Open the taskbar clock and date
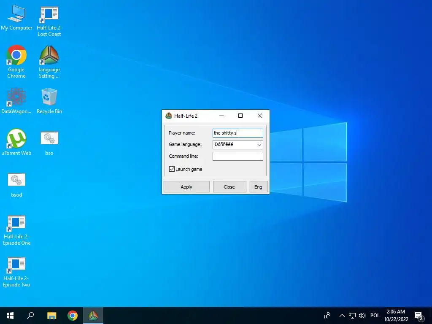 click(396, 316)
